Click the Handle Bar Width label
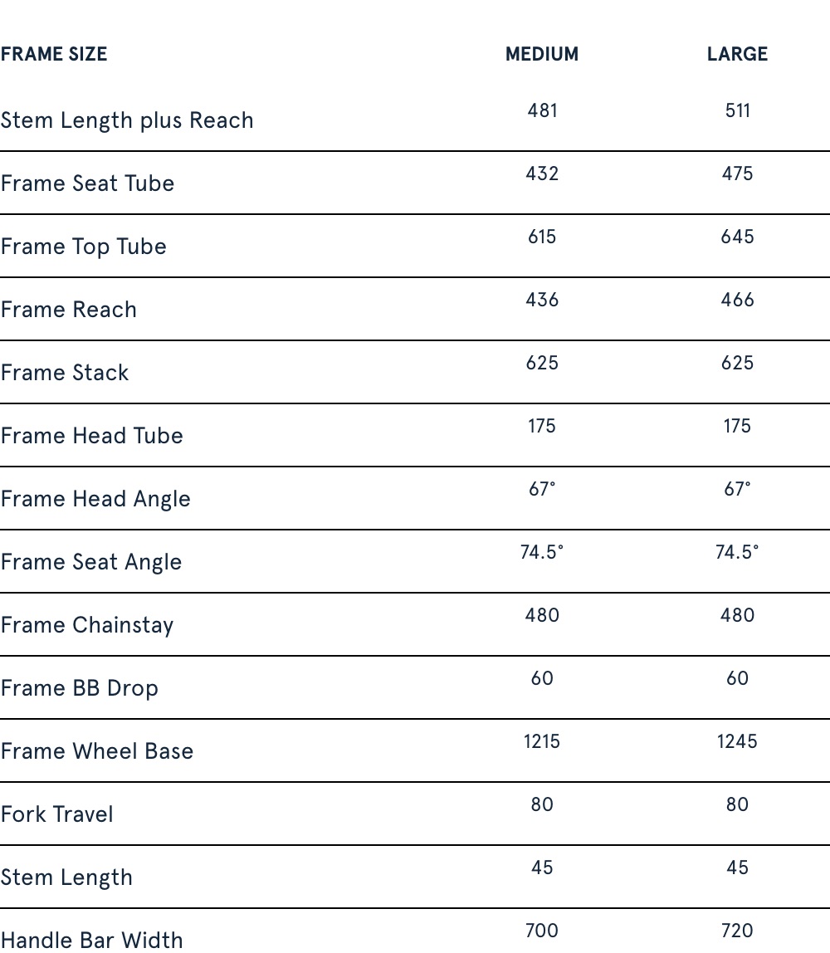This screenshot has height=953, width=830. point(91,940)
